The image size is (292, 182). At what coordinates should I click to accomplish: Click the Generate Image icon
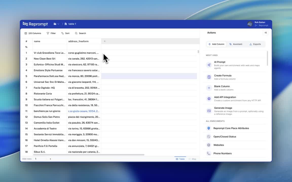pyautogui.click(x=209, y=111)
